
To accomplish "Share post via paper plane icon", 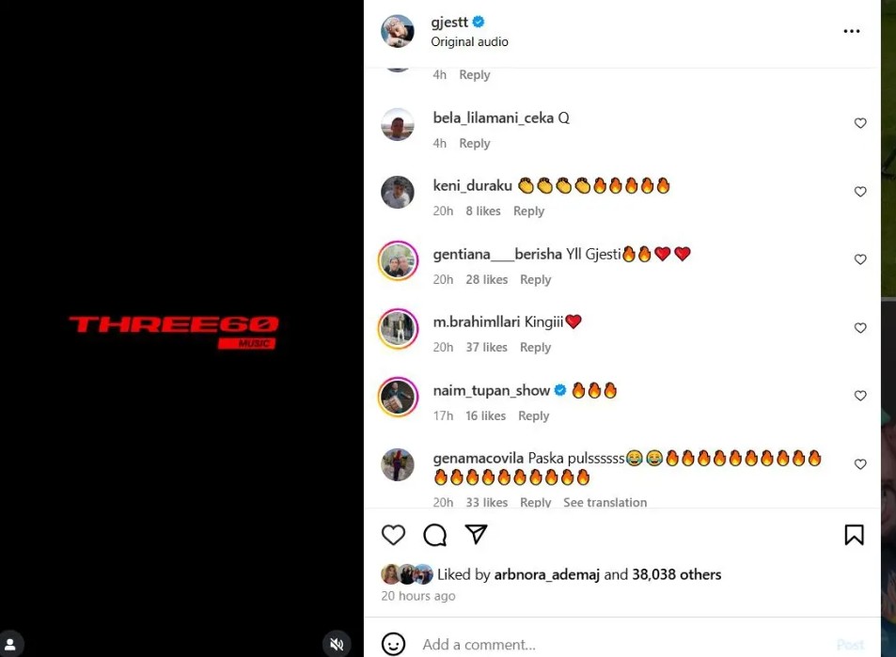I will pos(476,534).
